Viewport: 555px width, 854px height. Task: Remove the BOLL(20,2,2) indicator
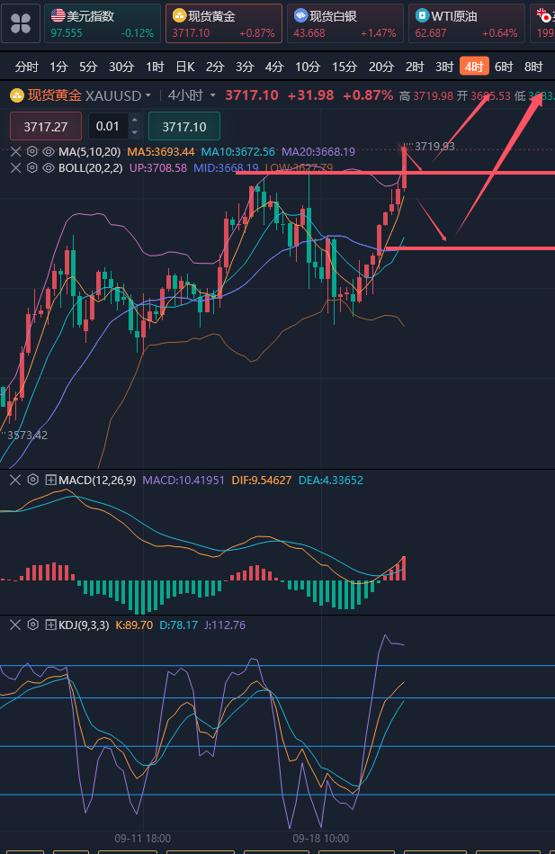pos(16,167)
